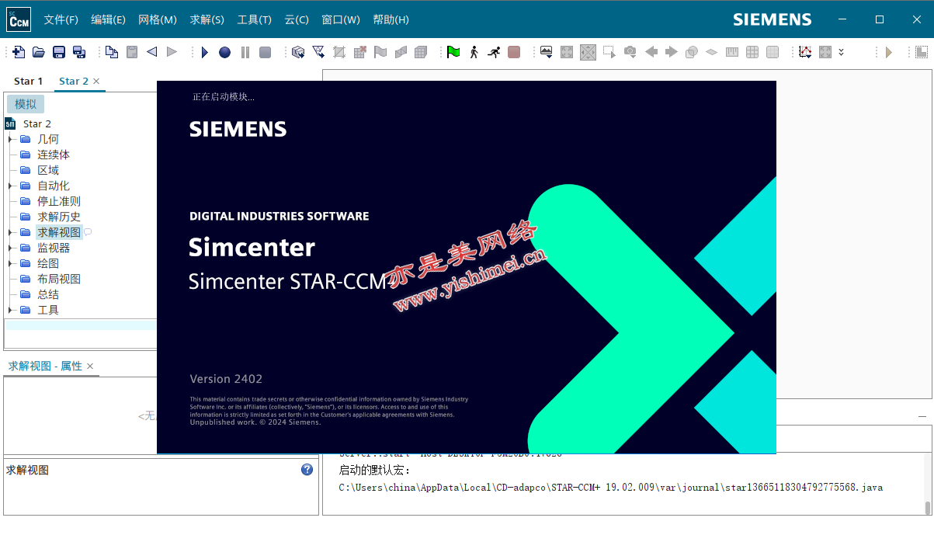Click the triangulated mesh with arrow icon
Viewport: 934px width, 535px height.
point(318,52)
